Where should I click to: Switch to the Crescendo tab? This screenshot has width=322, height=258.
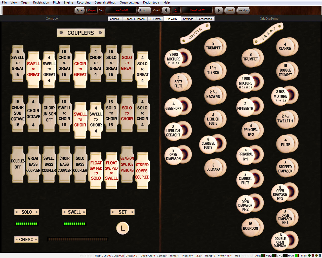pyautogui.click(x=205, y=19)
